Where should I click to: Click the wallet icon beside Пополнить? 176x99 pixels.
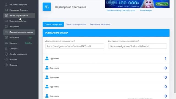point(6,37)
